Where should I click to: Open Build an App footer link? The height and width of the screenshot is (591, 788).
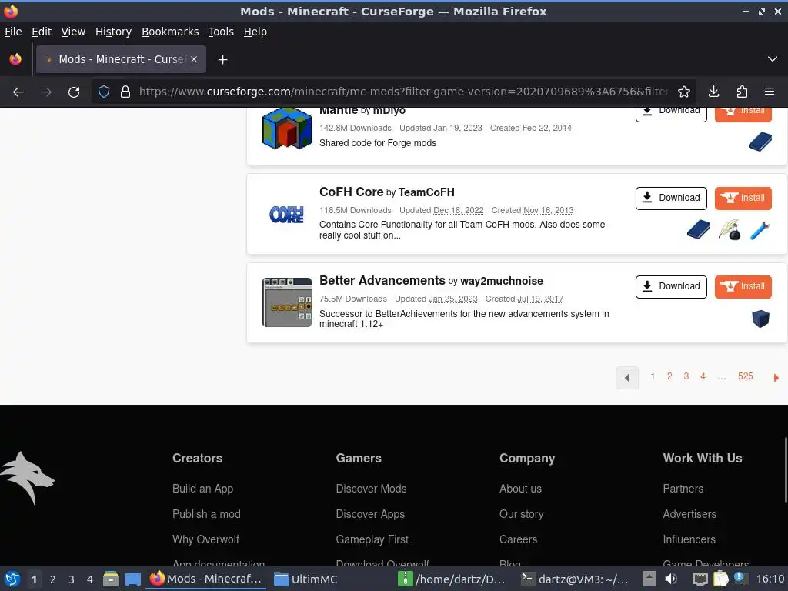click(202, 489)
